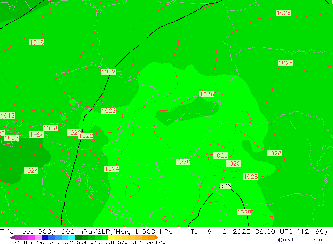Click the 522 legend value

[x=68, y=242]
